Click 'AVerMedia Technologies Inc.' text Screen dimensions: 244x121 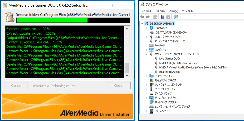pos(54,86)
